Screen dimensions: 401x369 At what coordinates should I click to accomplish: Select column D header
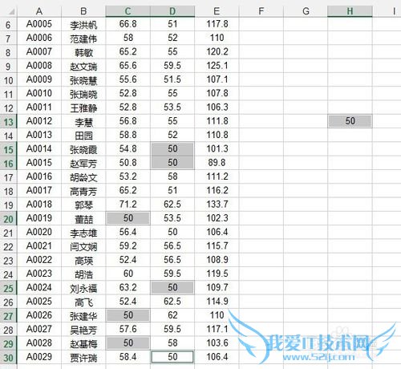[172, 11]
